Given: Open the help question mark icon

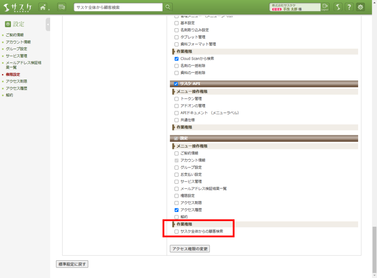Looking at the screenshot, I should click(349, 7).
